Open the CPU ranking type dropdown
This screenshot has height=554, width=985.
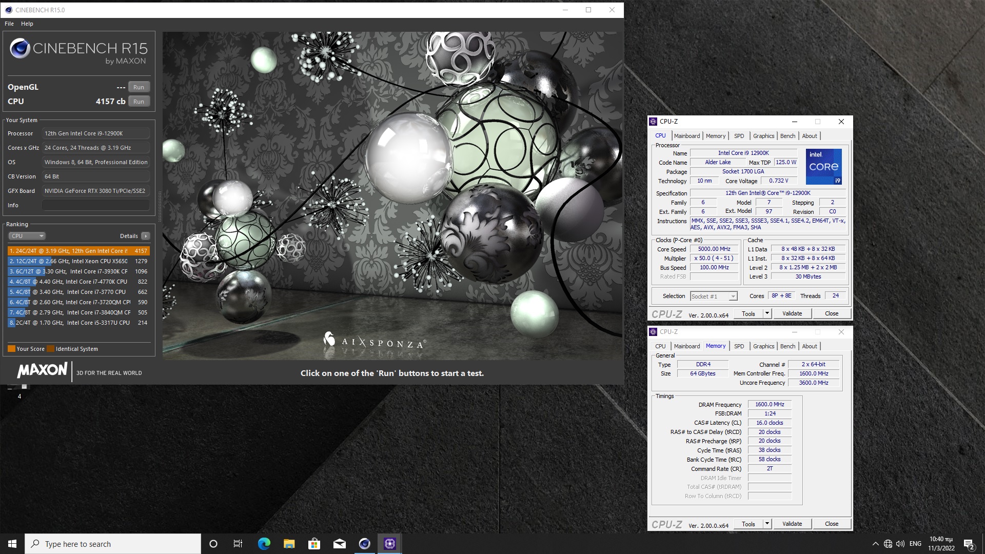[x=27, y=236]
